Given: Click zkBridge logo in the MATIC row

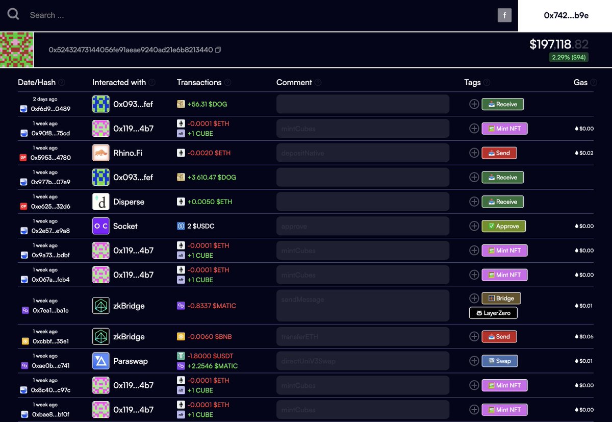Looking at the screenshot, I should pos(101,306).
